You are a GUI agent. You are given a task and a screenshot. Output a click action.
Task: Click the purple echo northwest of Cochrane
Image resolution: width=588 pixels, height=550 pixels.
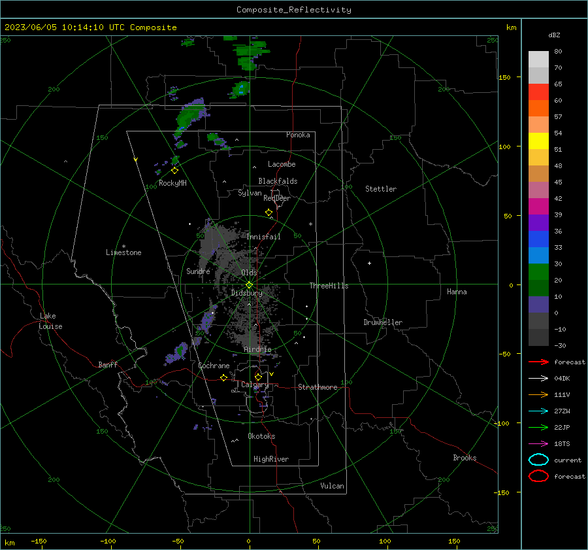176,354
